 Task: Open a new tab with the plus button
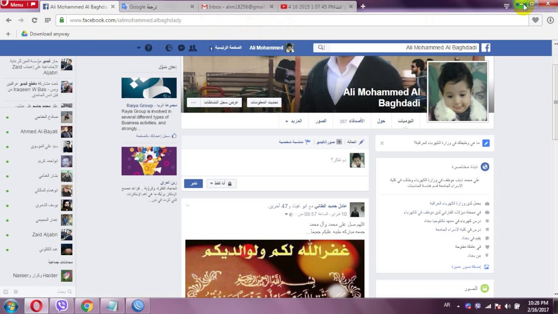(x=363, y=6)
